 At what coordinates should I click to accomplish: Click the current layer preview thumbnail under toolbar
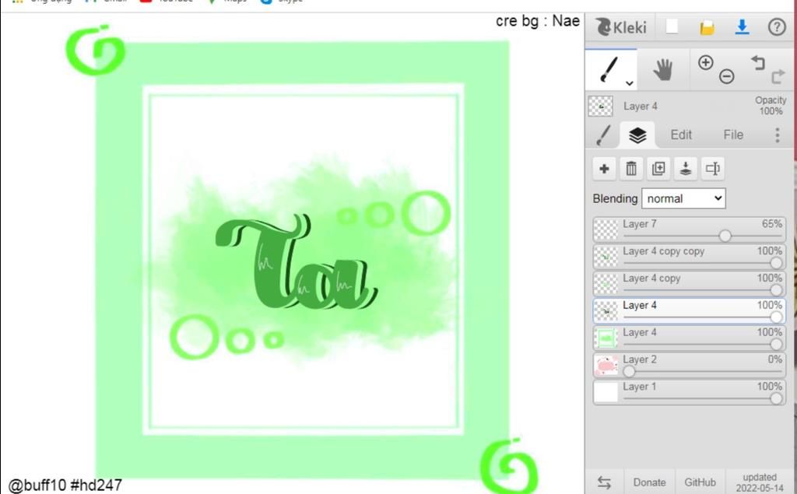600,107
